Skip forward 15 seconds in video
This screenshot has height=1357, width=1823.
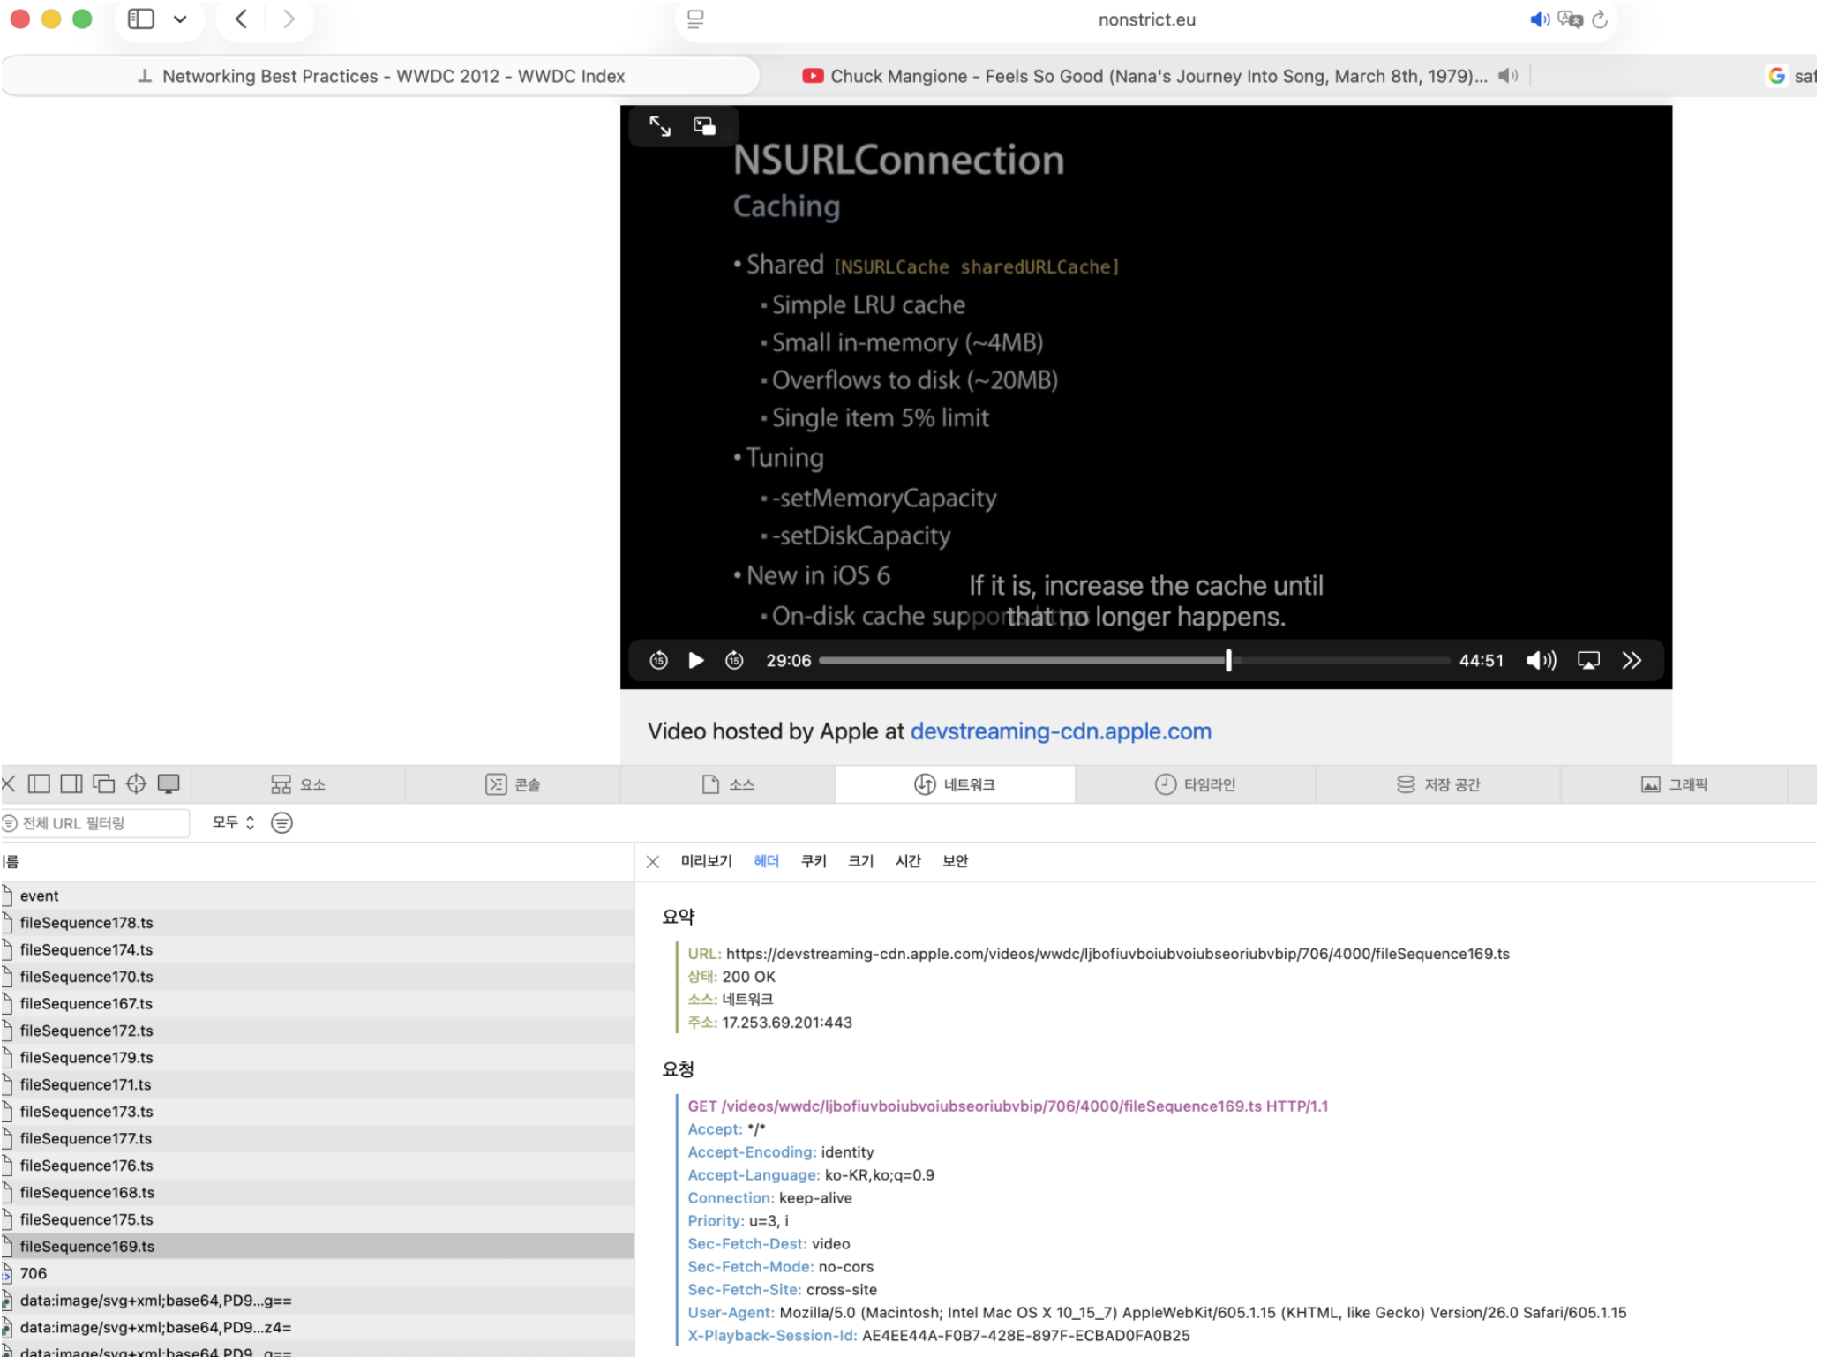pos(734,660)
